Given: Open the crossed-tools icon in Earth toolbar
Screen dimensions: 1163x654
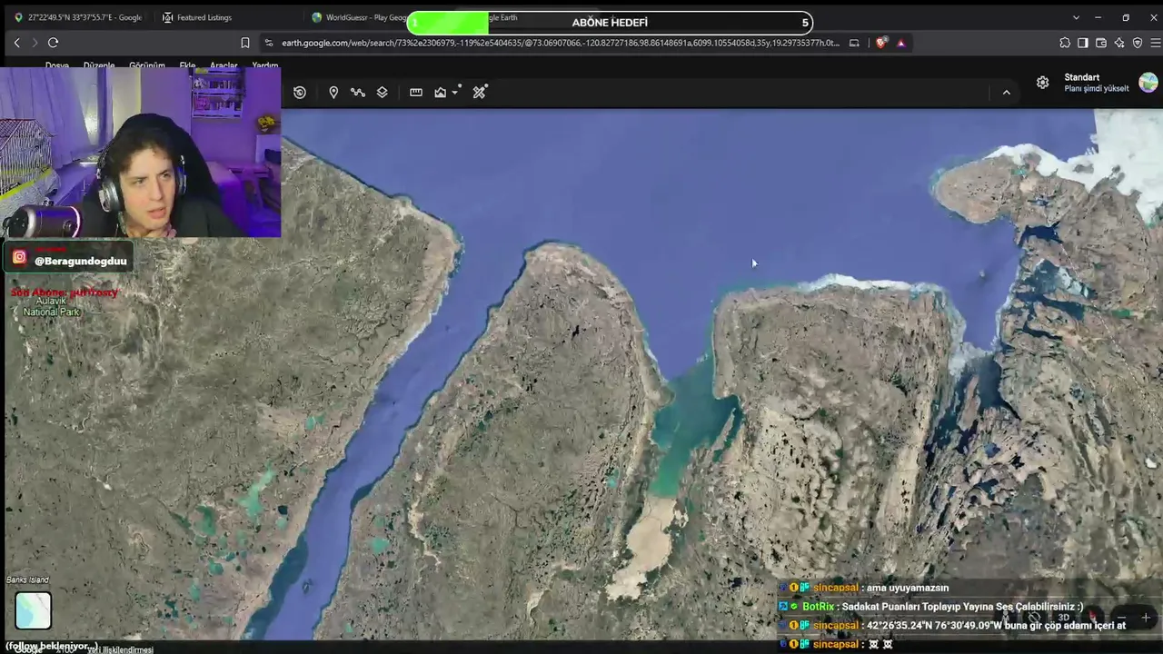Looking at the screenshot, I should (480, 92).
